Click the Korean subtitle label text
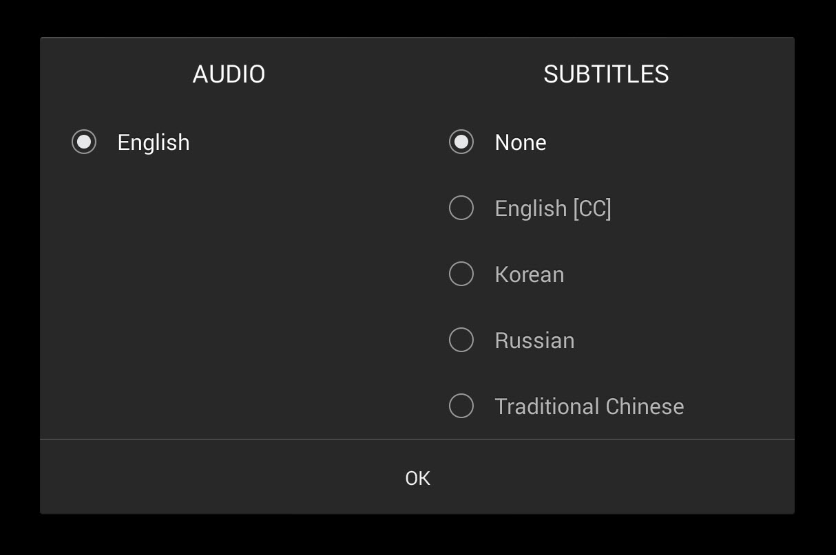The image size is (836, 555). pyautogui.click(x=529, y=274)
